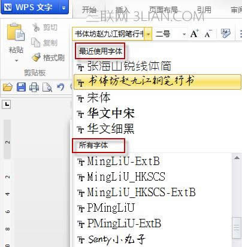This screenshot has height=247, width=242.
Task: Open the font size 二号 dropdown
Action: (x=184, y=34)
